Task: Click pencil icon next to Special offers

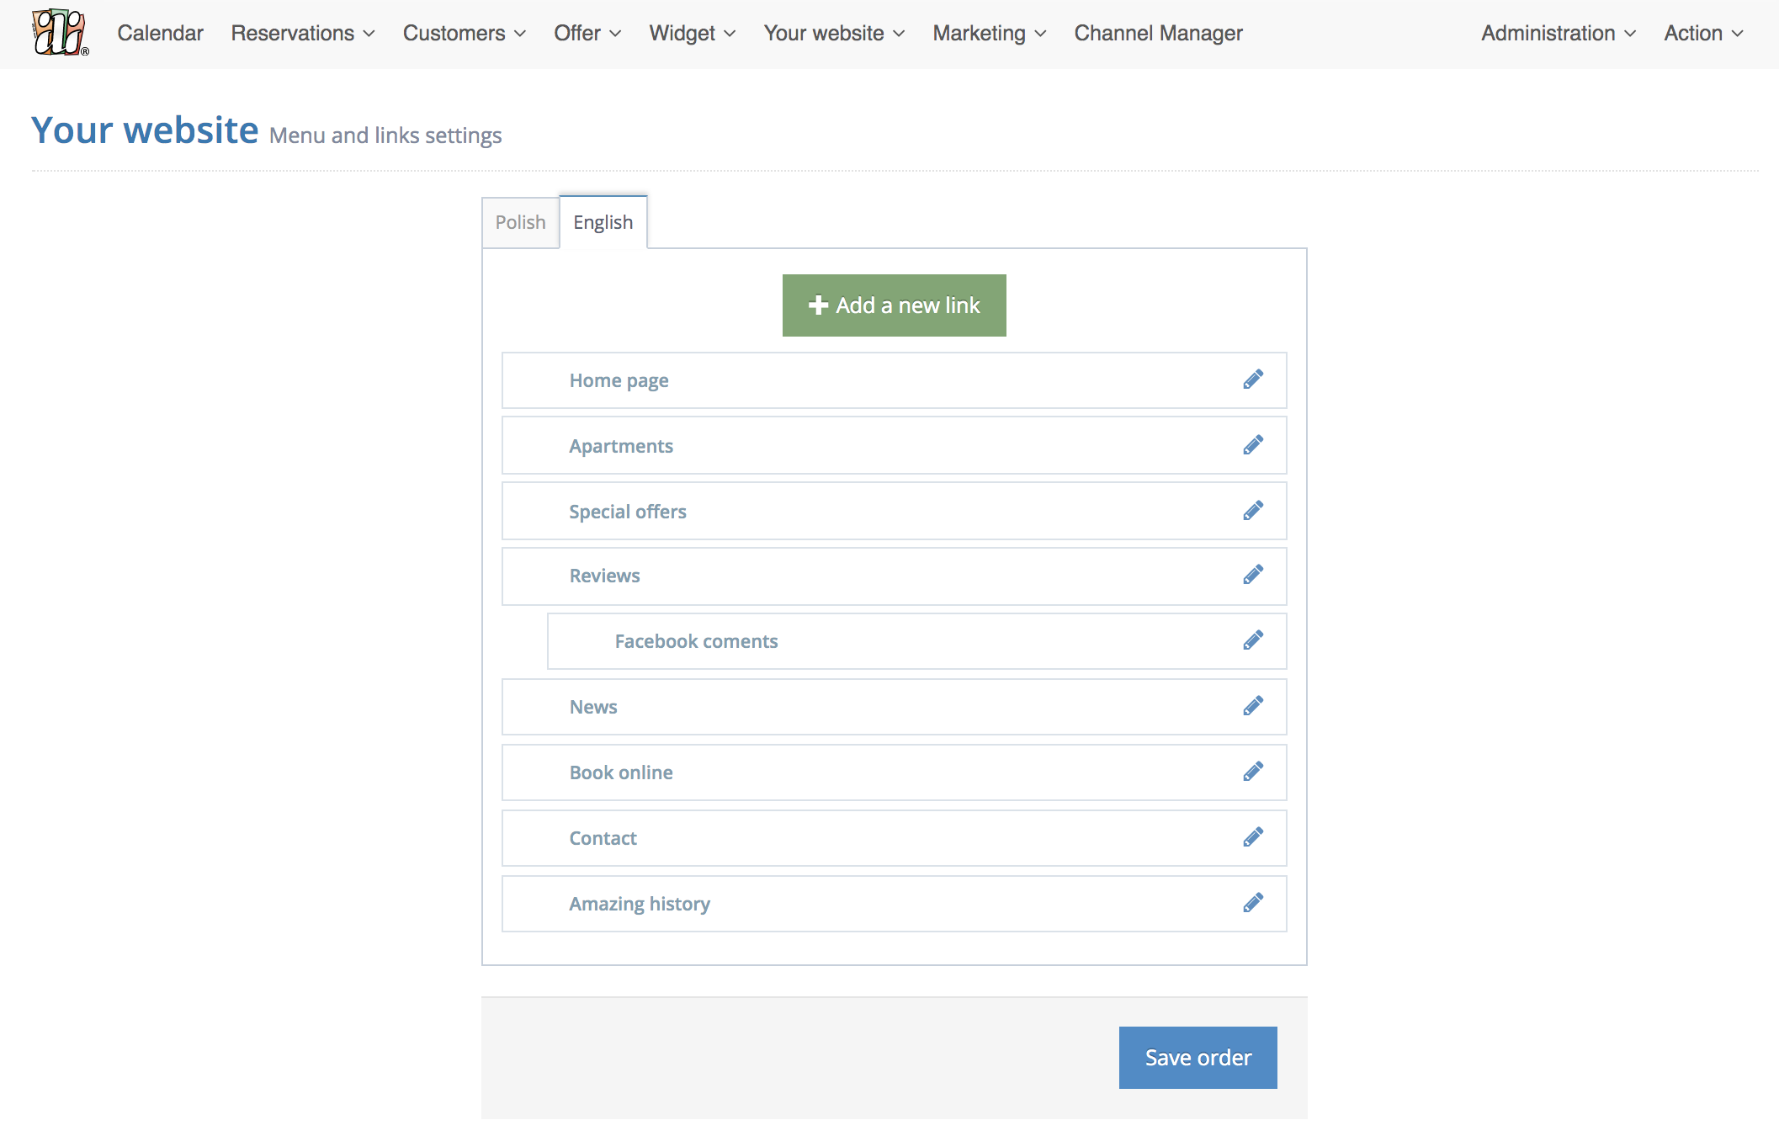Action: 1252,511
